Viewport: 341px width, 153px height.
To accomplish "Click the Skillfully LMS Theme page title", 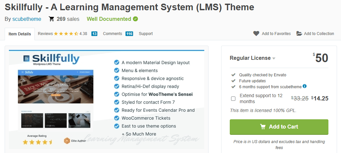I will pos(129,7).
